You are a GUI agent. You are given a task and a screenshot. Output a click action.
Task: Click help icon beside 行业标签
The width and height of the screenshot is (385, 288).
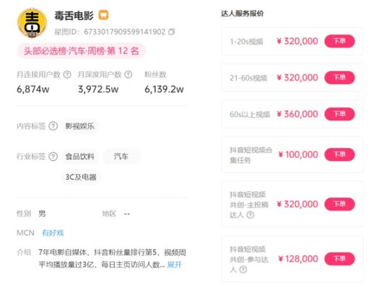(x=53, y=157)
